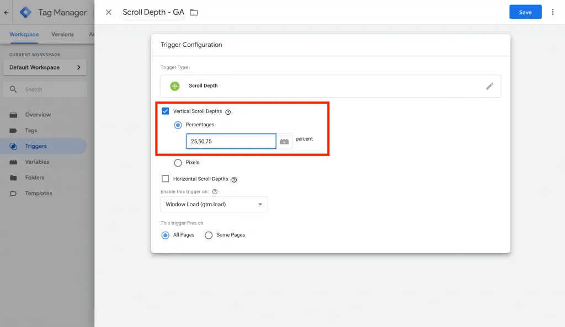Open Triggers in the sidebar
Viewport: 565px width, 327px height.
43,146
